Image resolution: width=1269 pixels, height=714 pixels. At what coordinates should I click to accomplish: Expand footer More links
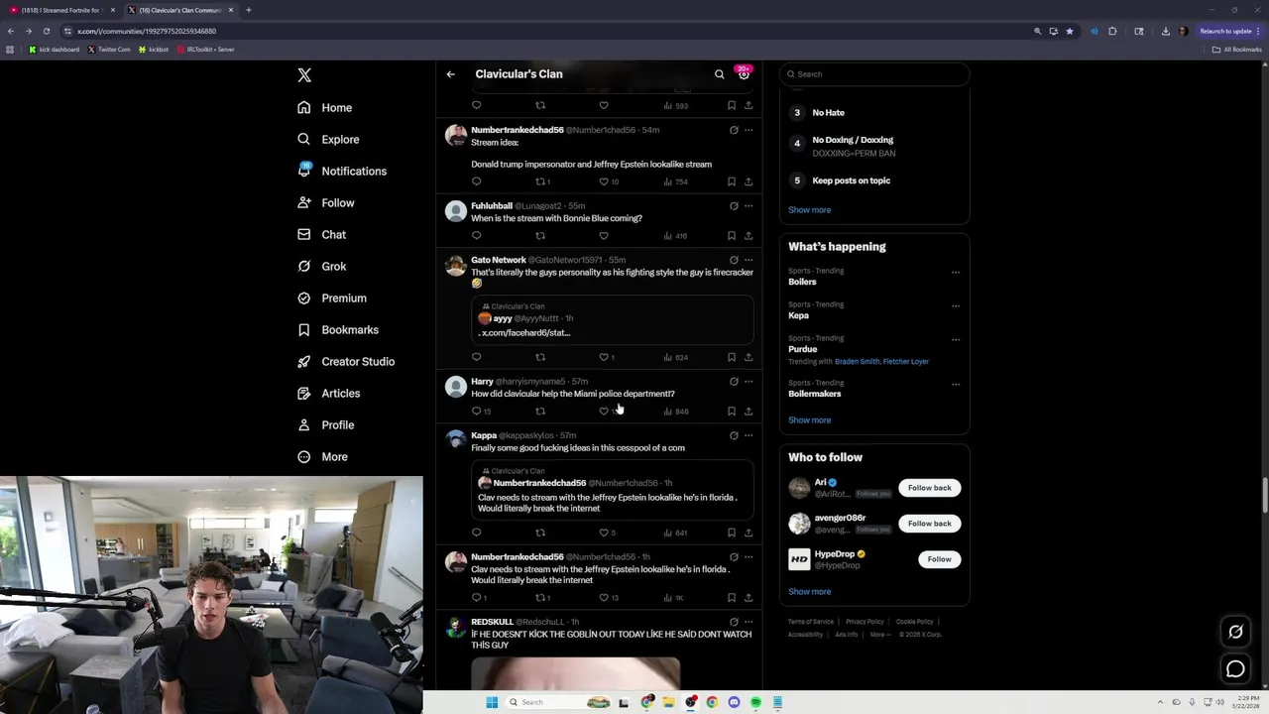(x=879, y=635)
